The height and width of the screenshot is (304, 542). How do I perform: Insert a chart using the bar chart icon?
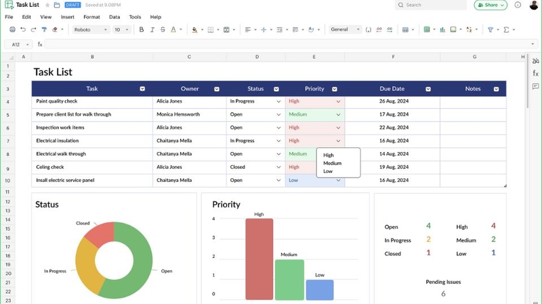(442, 30)
